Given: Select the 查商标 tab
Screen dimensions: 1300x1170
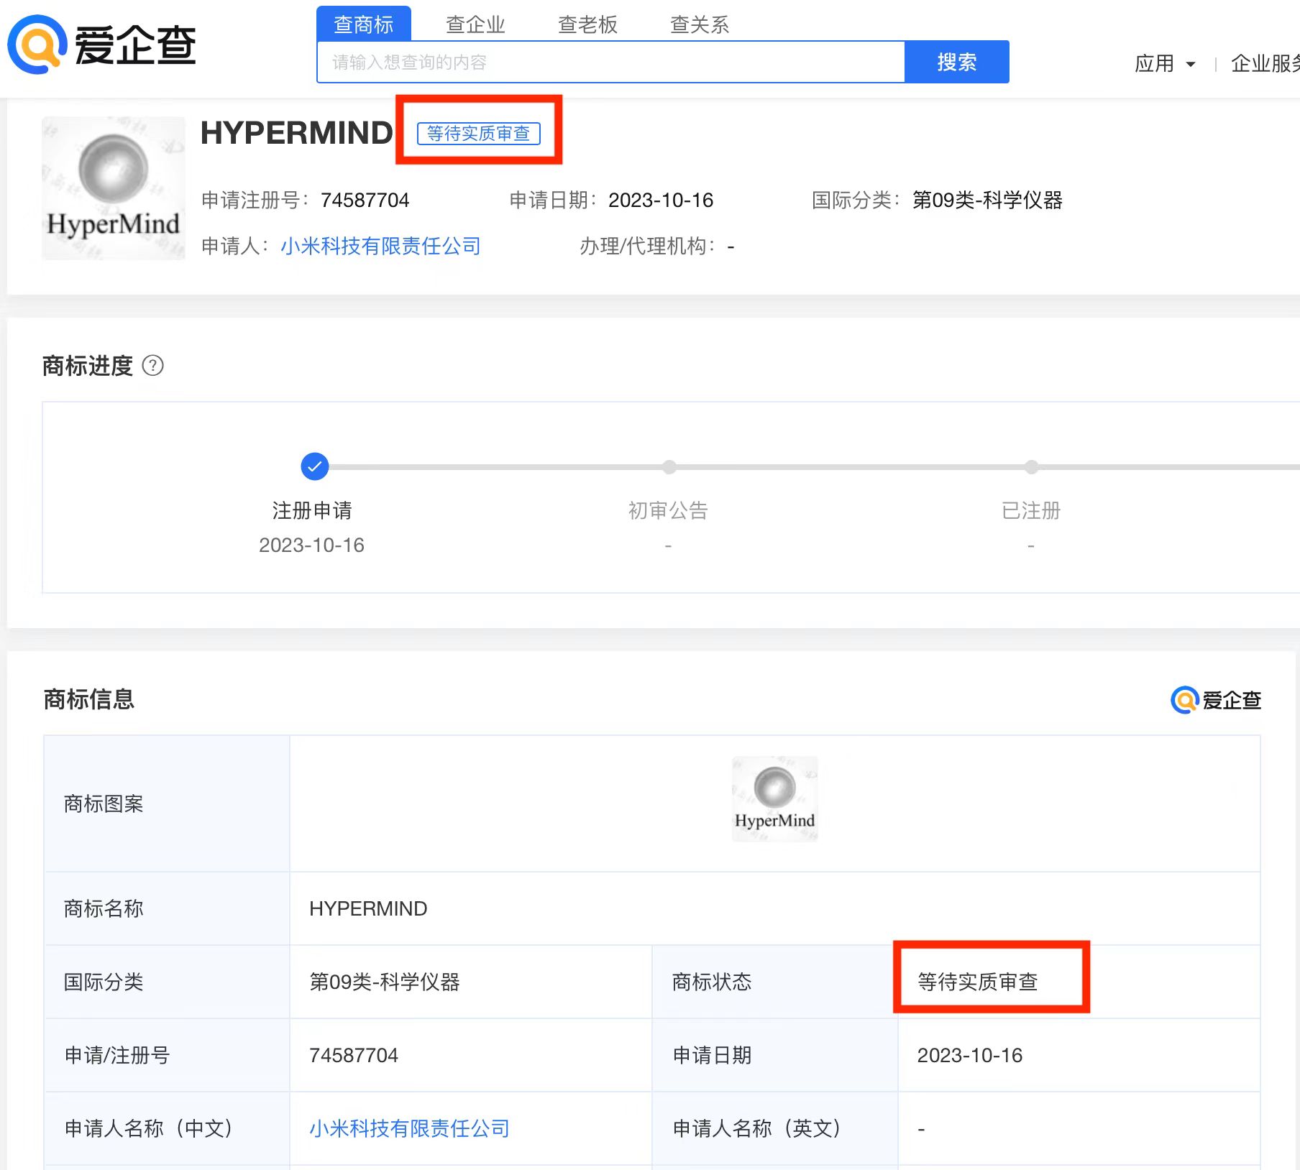Looking at the screenshot, I should (363, 24).
